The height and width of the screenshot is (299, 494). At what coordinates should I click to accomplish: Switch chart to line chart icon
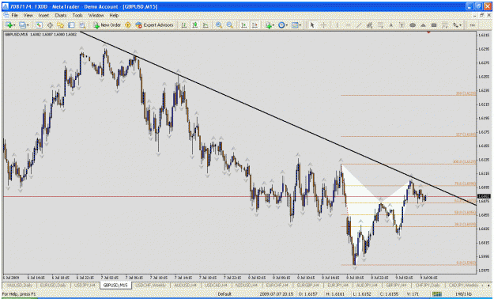coord(206,25)
